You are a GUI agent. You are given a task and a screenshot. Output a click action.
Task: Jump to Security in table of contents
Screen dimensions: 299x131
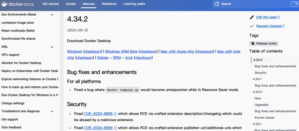pos(260,73)
